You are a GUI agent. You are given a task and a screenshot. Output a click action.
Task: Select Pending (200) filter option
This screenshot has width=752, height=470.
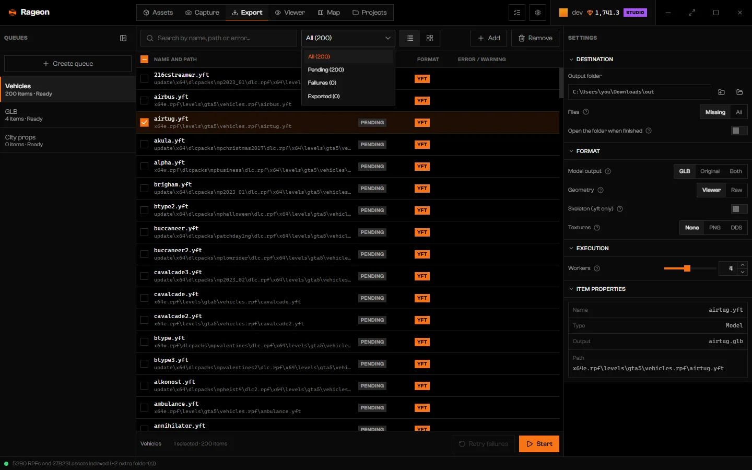click(348, 70)
